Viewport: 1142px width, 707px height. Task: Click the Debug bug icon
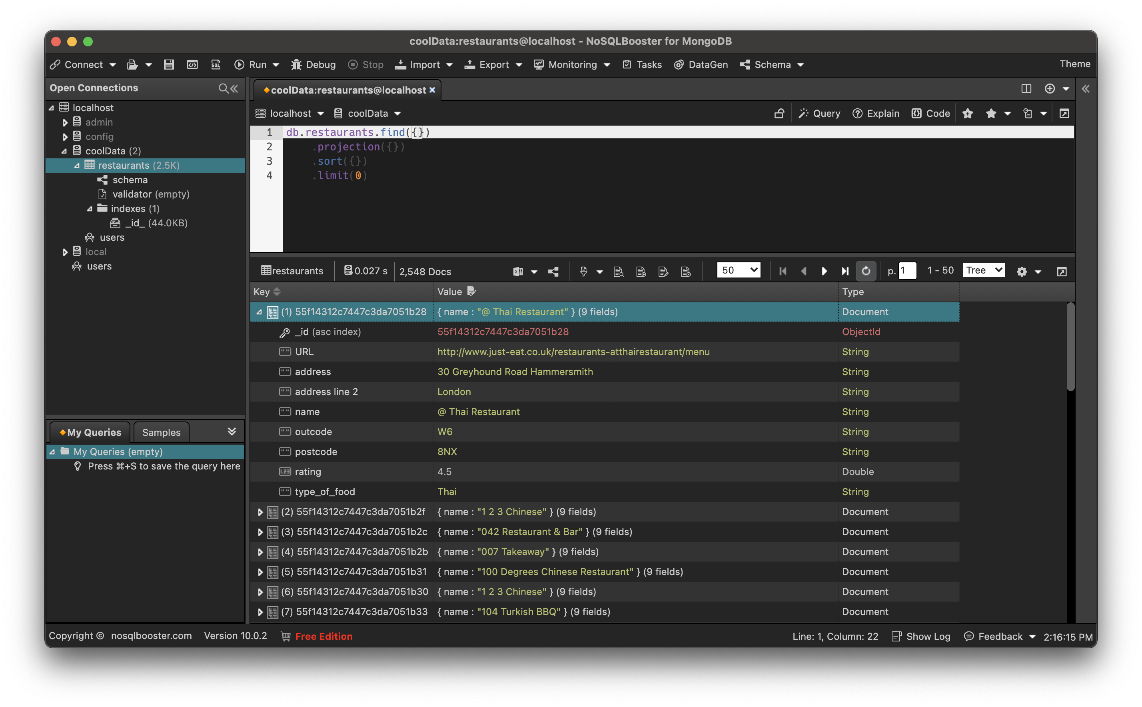pyautogui.click(x=296, y=64)
